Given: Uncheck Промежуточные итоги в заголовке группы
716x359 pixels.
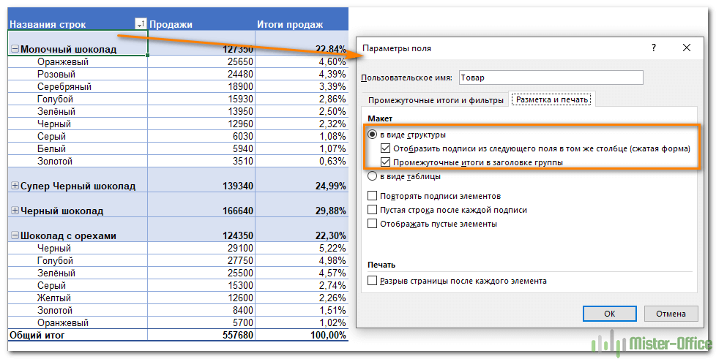Looking at the screenshot, I should click(x=386, y=162).
